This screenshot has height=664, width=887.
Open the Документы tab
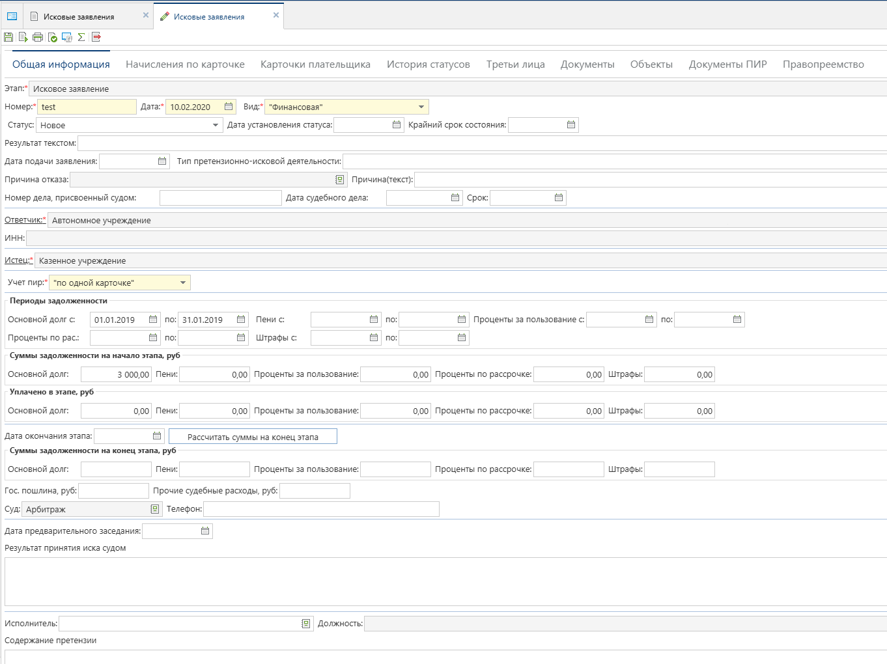[x=587, y=64]
